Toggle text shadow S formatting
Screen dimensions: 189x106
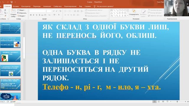coord(39,15)
